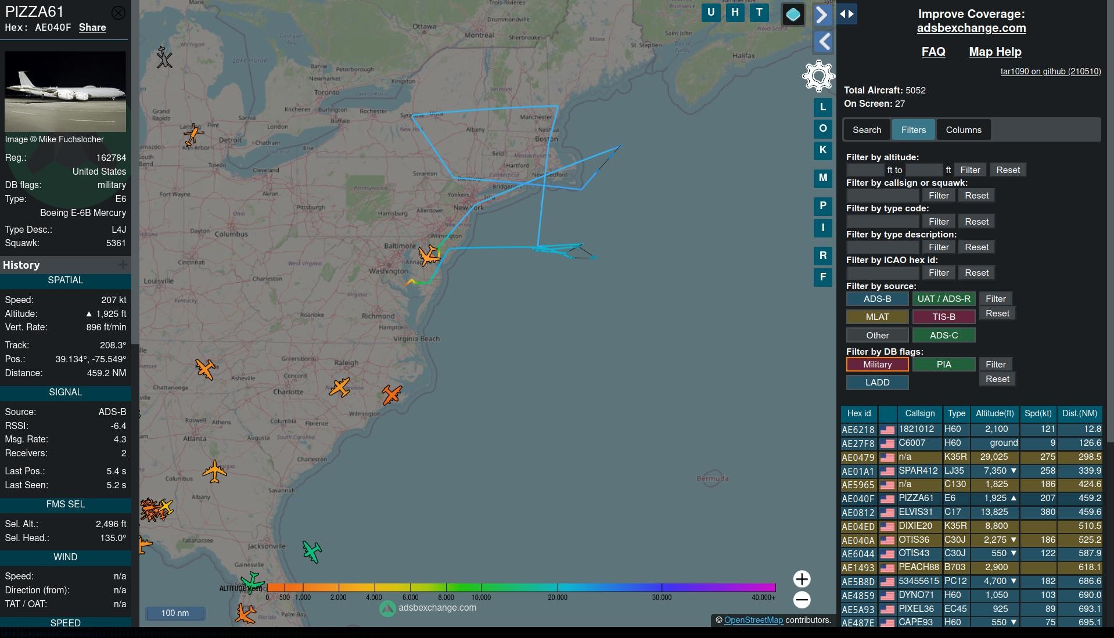Screen dimensions: 1114x638
Task: Expand the History section plus icon
Action: click(123, 265)
